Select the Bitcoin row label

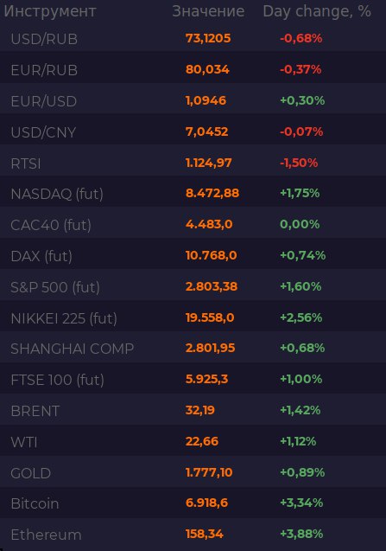point(35,504)
